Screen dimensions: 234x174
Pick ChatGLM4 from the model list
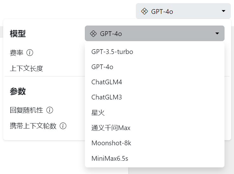[107, 82]
